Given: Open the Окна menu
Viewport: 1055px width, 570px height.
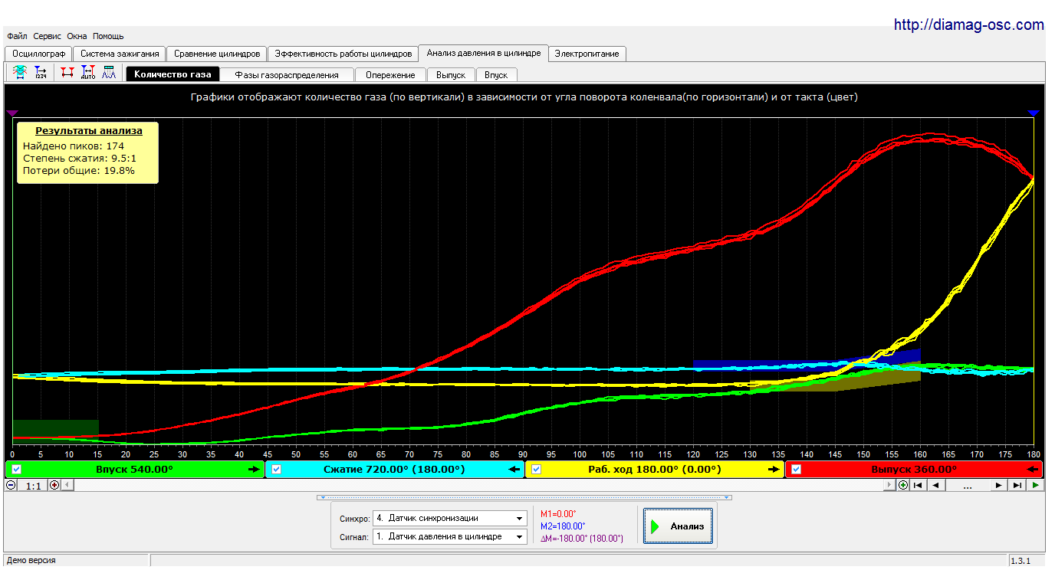Looking at the screenshot, I should pos(77,36).
